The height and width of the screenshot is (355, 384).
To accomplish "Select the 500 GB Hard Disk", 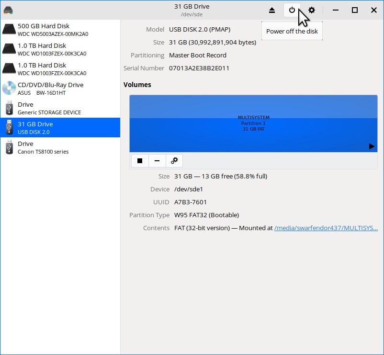I will click(60, 30).
